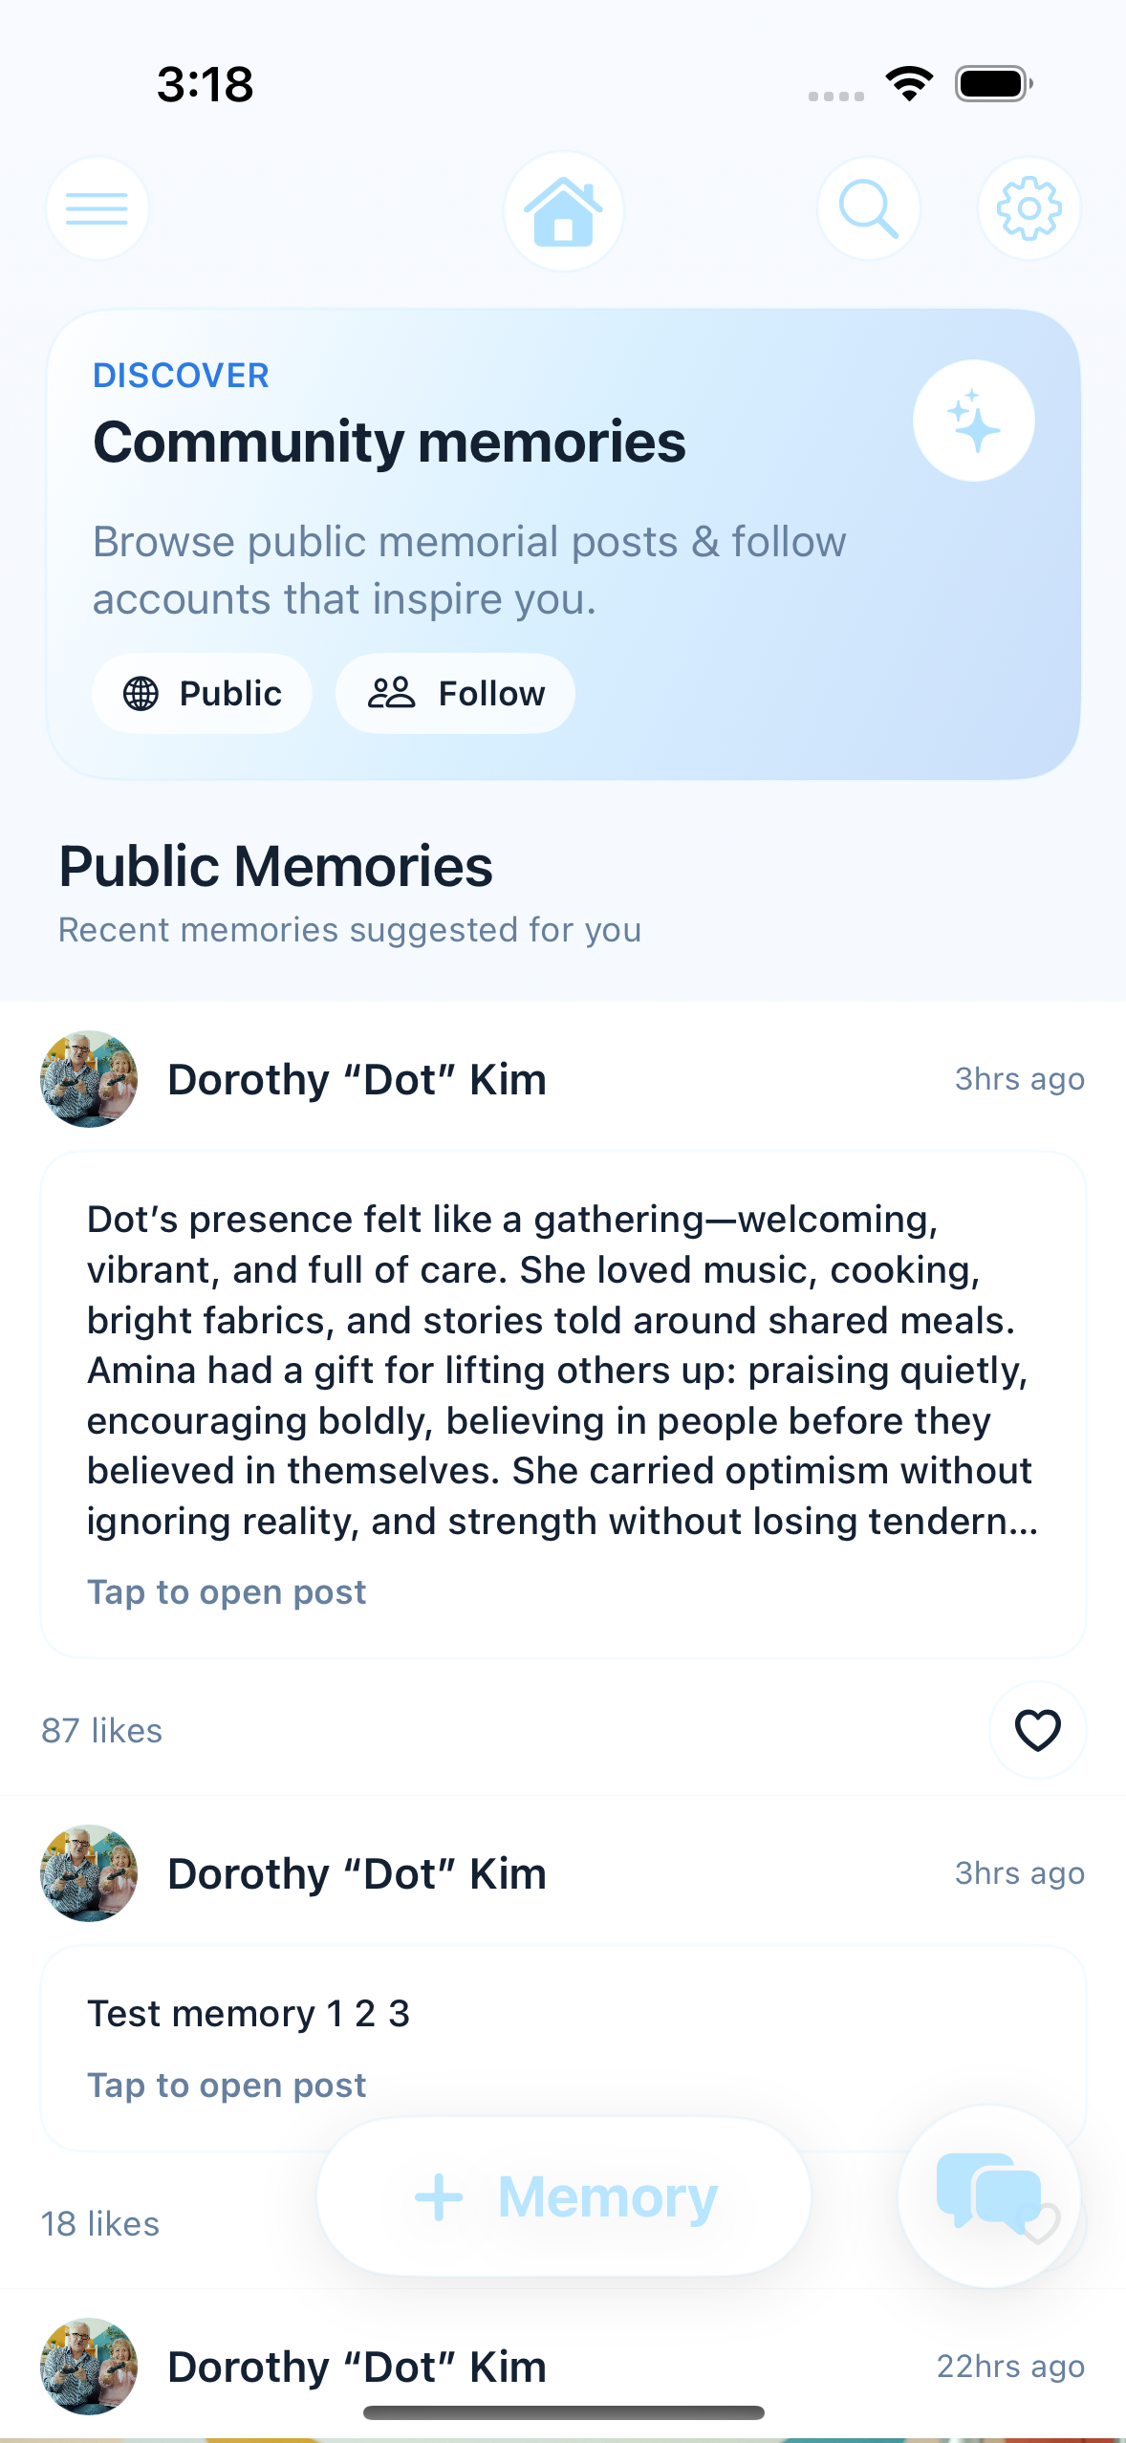Image resolution: width=1126 pixels, height=2443 pixels.
Task: Select the Follow filter chip
Action: pyautogui.click(x=455, y=693)
